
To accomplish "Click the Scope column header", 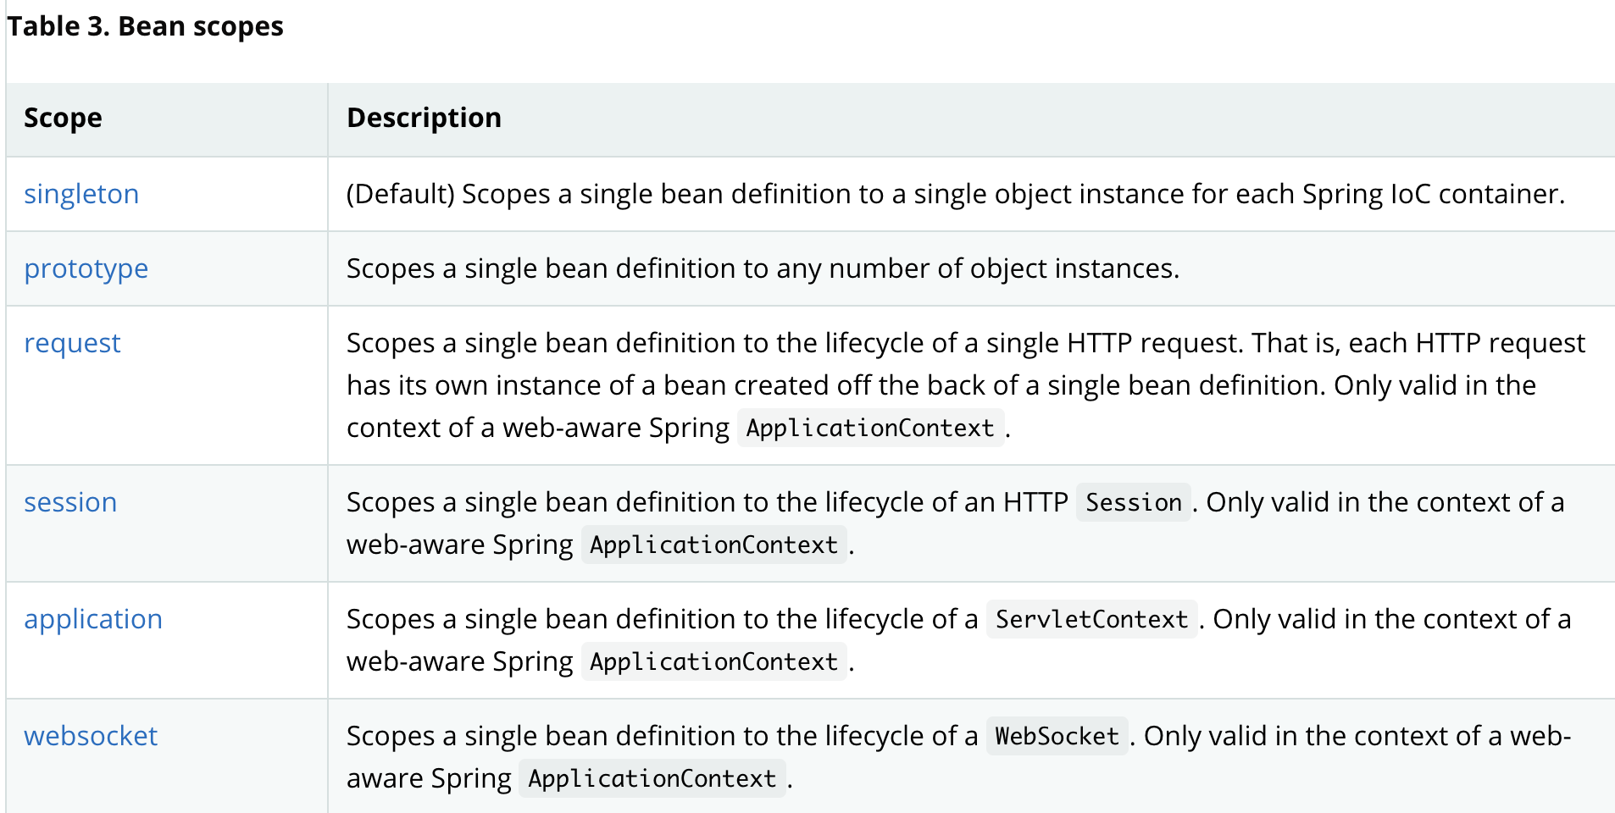I will pyautogui.click(x=63, y=118).
